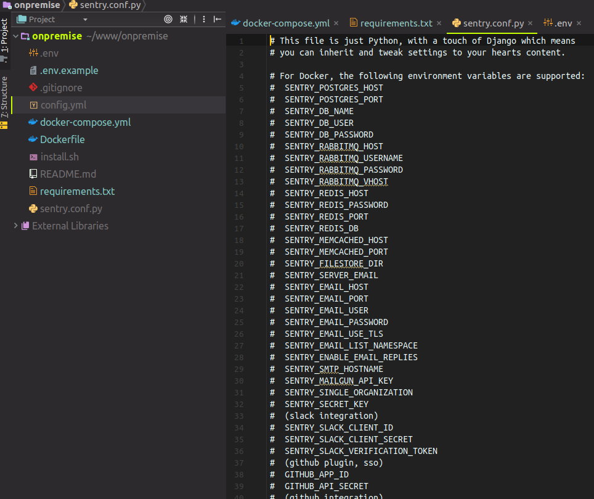Image resolution: width=594 pixels, height=499 pixels.
Task: Switch to .env editor tab
Action: pyautogui.click(x=563, y=23)
